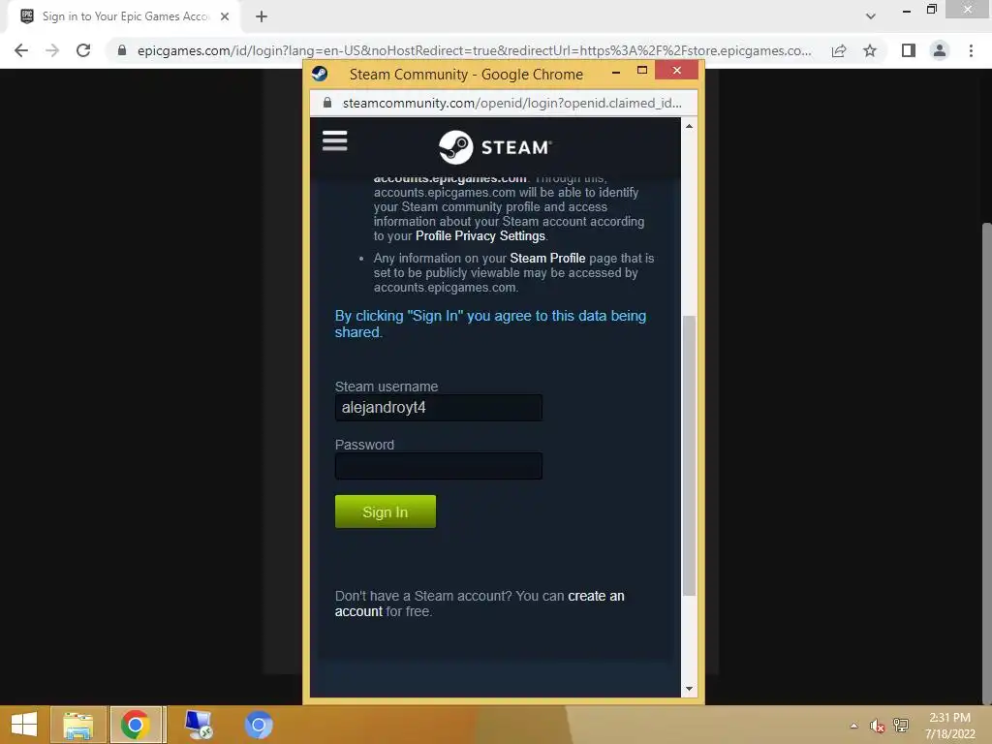
Task: Click the Steam popup vertical scrollbar thumb
Action: click(x=689, y=455)
